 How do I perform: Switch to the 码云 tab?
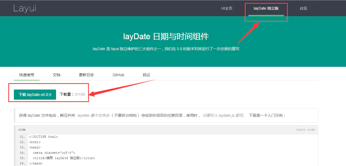pos(147,75)
